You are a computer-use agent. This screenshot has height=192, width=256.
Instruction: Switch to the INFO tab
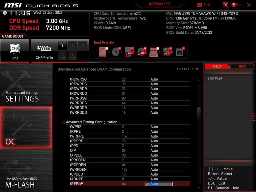point(242,66)
